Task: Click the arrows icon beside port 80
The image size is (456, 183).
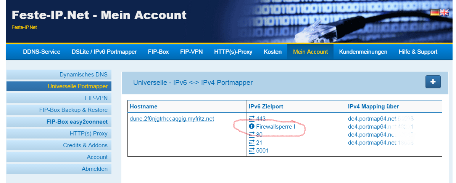Action: click(251, 134)
